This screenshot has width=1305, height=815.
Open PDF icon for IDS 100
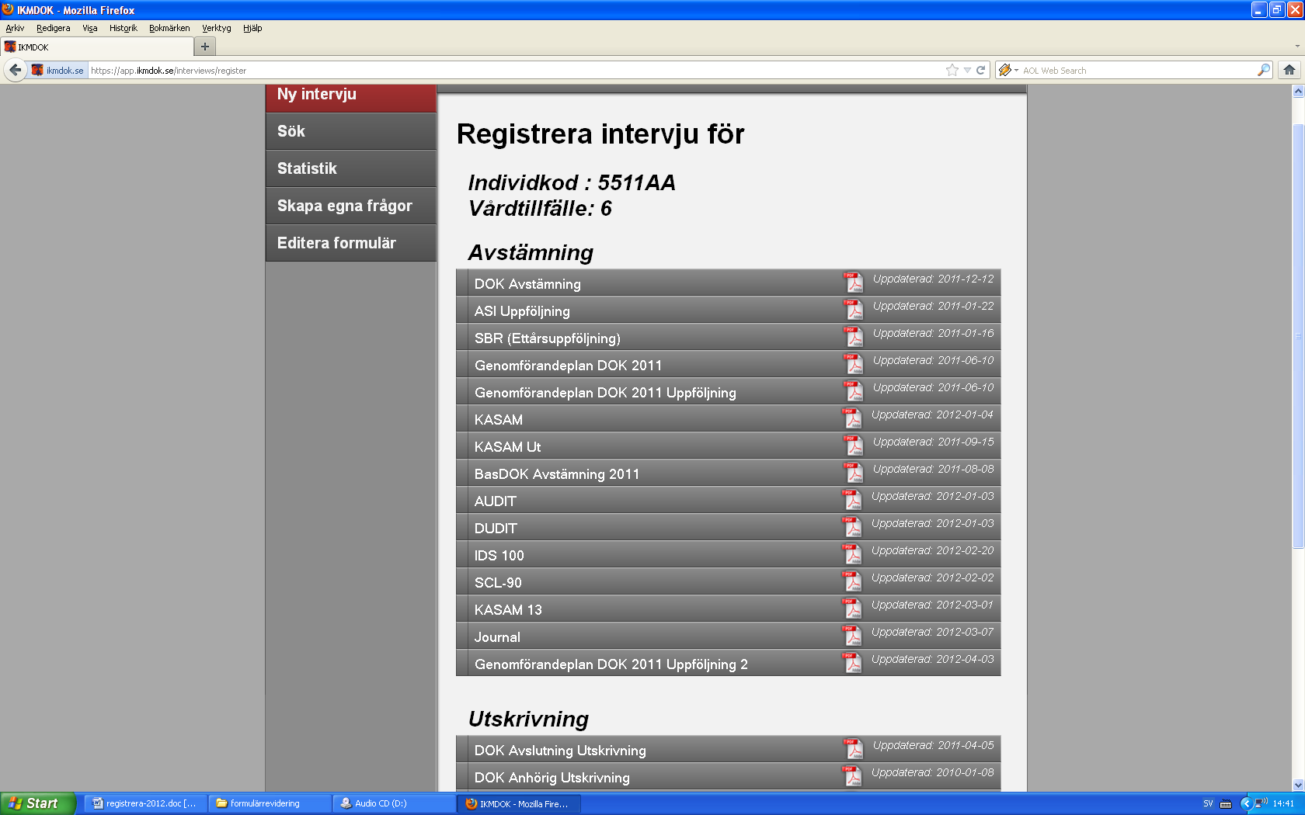853,554
